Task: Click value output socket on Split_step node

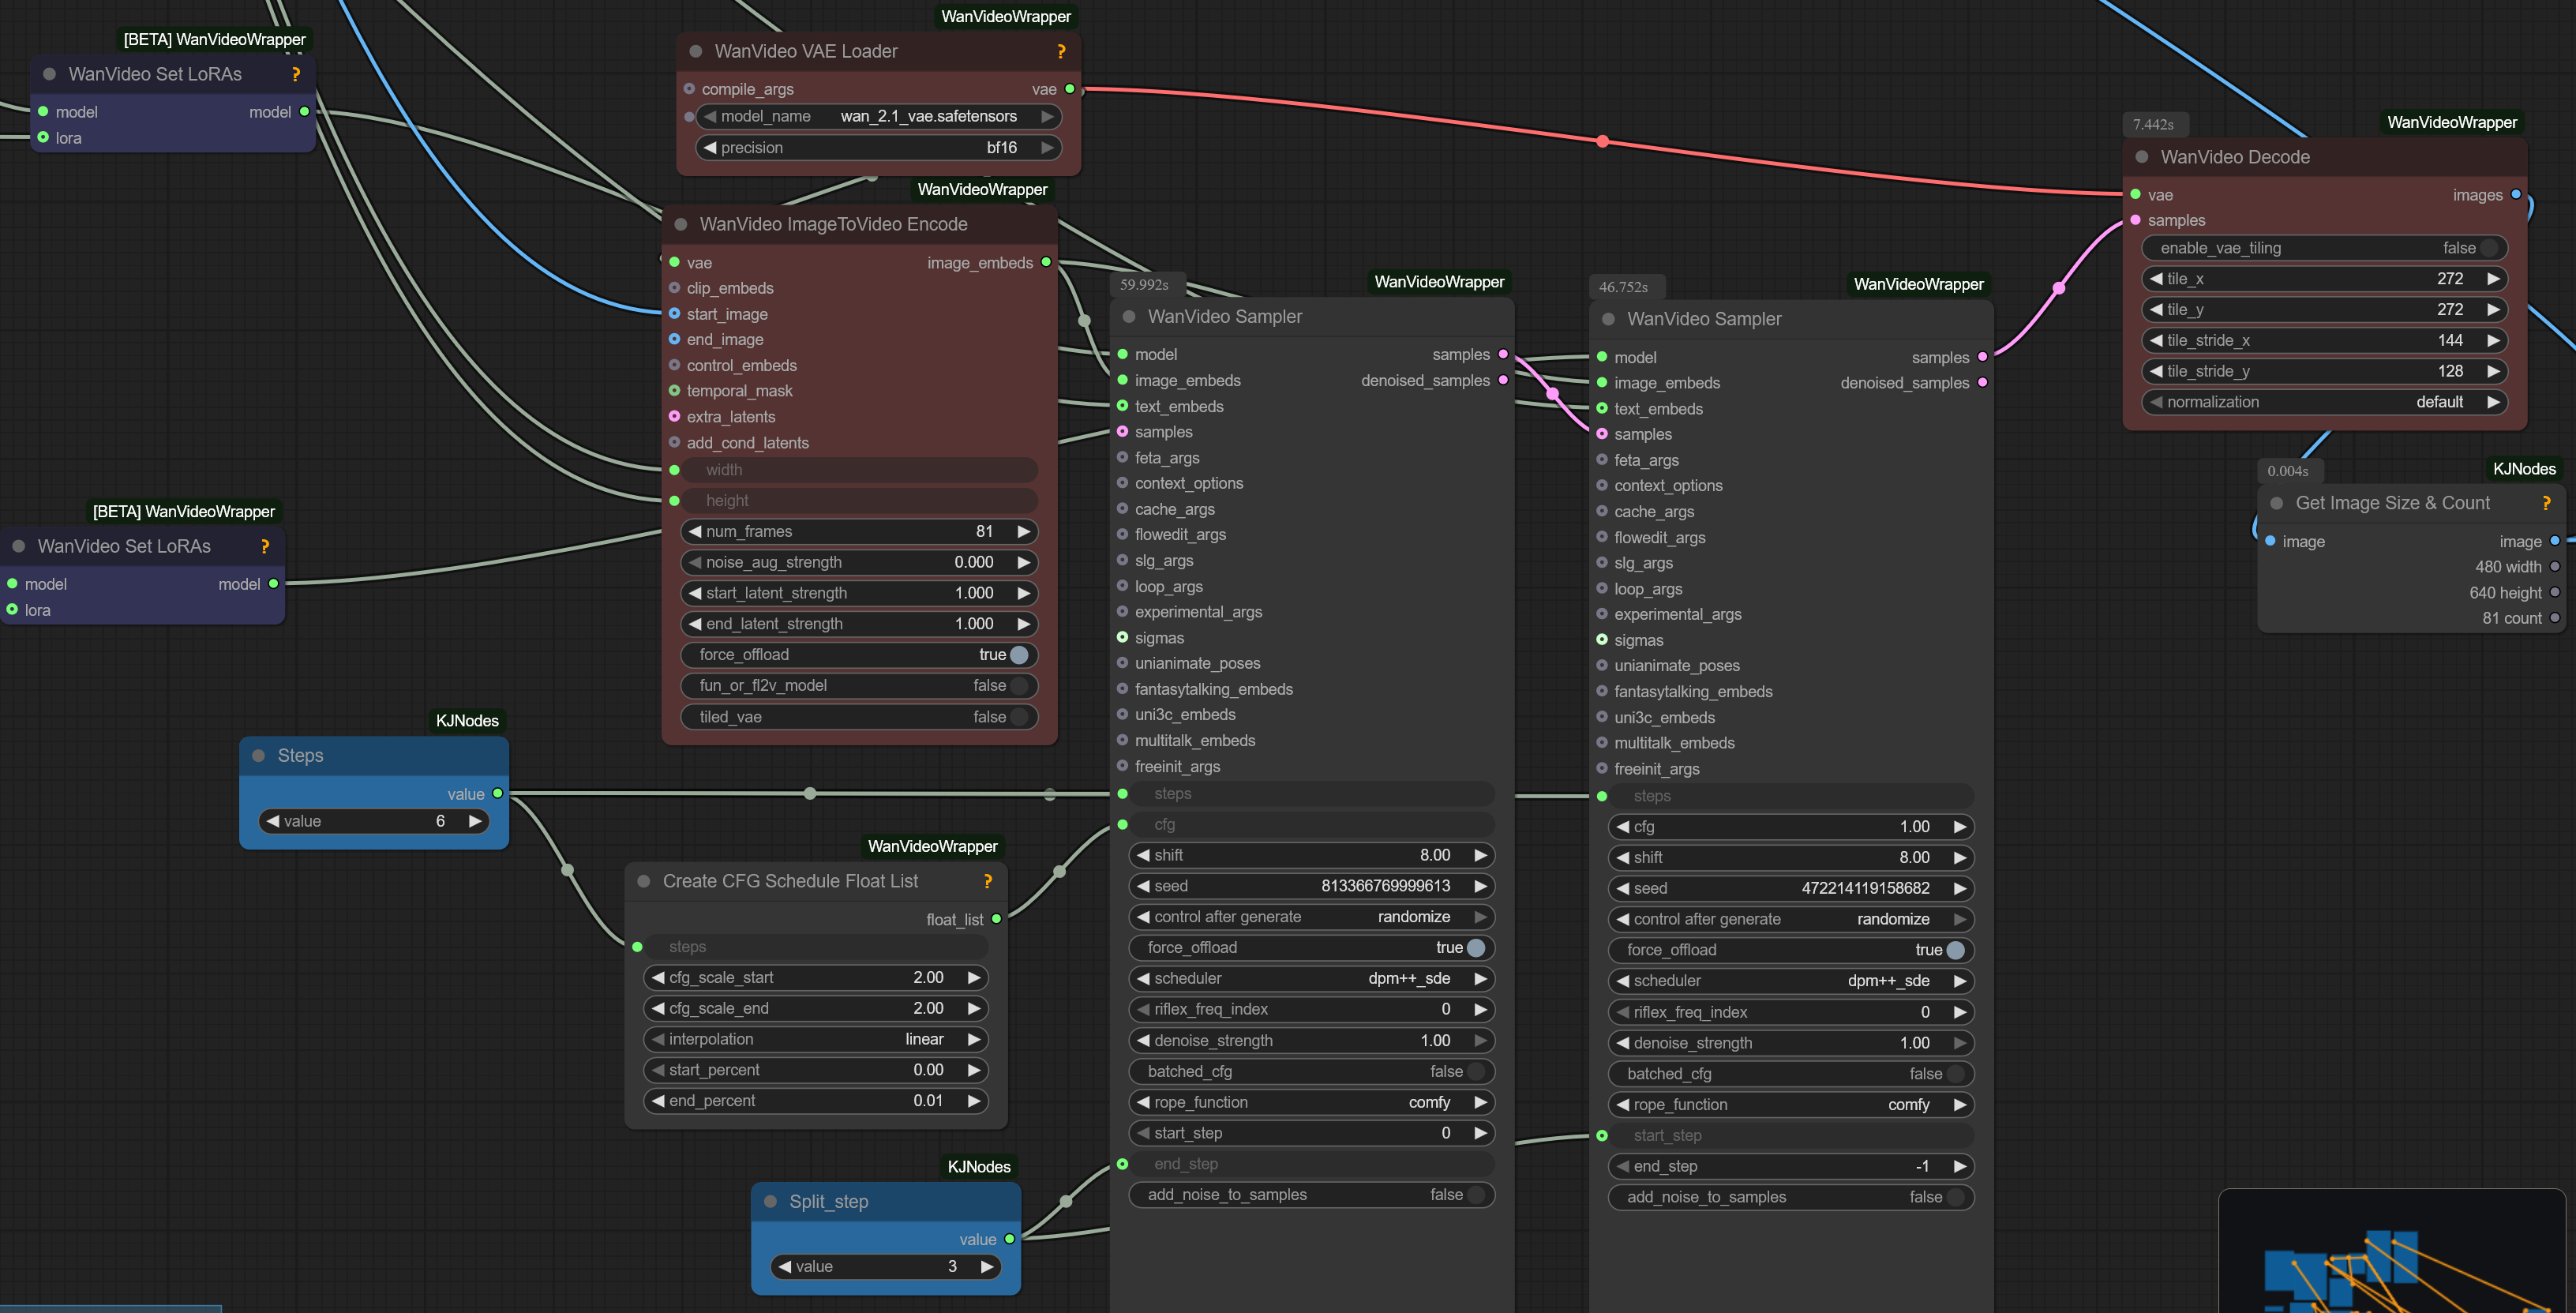Action: tap(1009, 1239)
